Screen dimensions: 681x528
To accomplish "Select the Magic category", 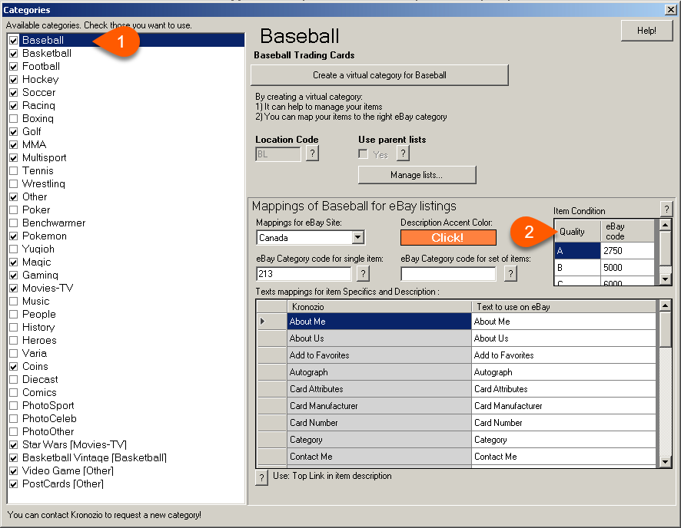I will tap(36, 262).
